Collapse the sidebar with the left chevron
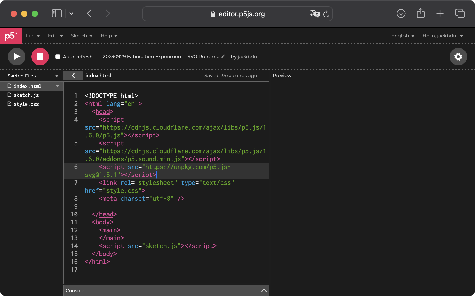Screen dimensions: 475x296 coord(73,76)
